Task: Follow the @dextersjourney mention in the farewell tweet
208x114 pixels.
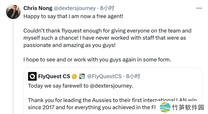Action: pos(111,86)
